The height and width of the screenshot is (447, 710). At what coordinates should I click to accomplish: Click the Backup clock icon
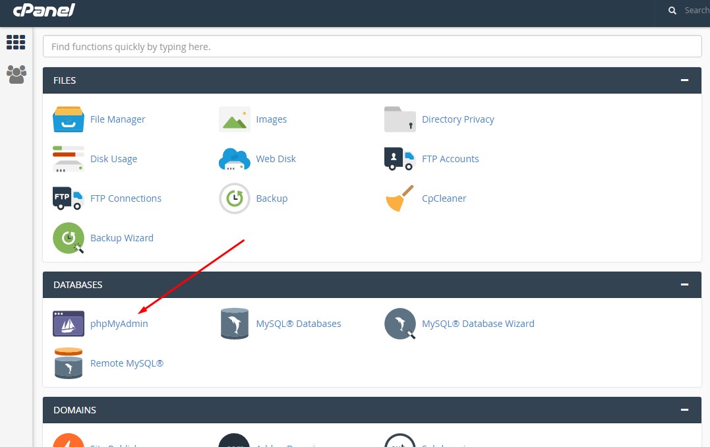tap(235, 198)
